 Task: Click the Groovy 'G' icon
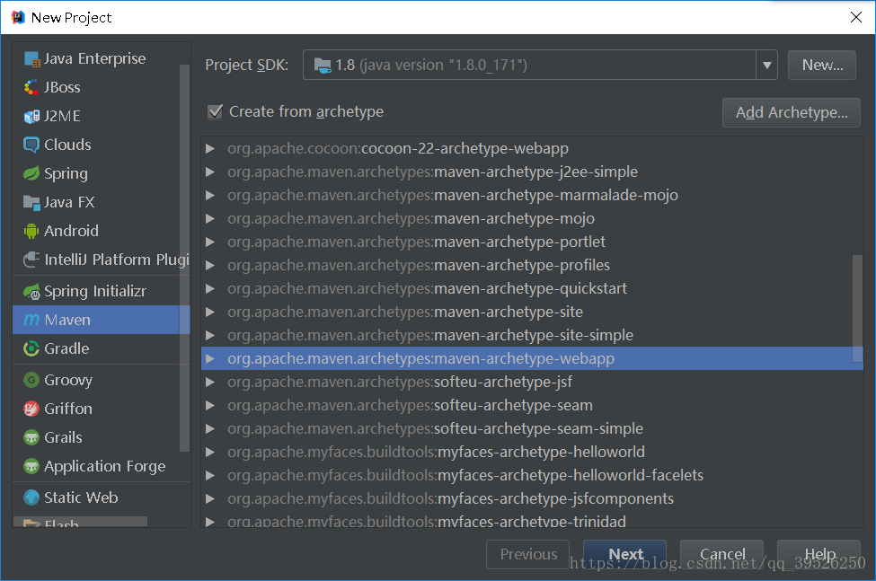[x=31, y=380]
